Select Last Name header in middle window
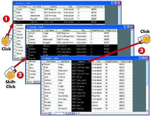Viewport: 151px width, 116px height. click(x=50, y=30)
